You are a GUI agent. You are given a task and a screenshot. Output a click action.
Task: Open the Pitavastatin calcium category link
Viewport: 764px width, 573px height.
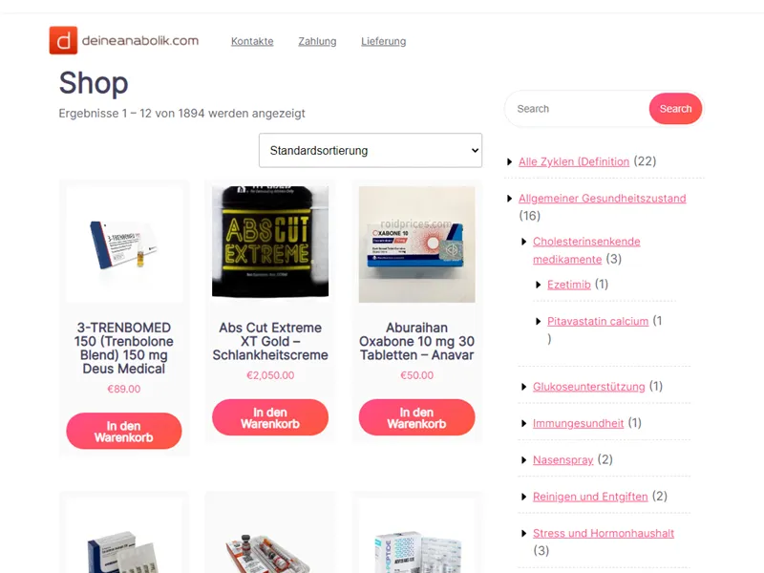598,321
